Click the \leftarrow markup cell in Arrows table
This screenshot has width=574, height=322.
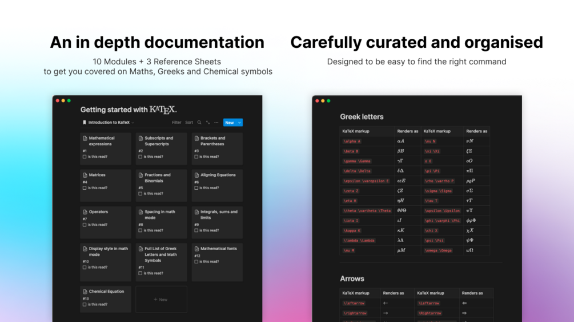click(x=360, y=303)
